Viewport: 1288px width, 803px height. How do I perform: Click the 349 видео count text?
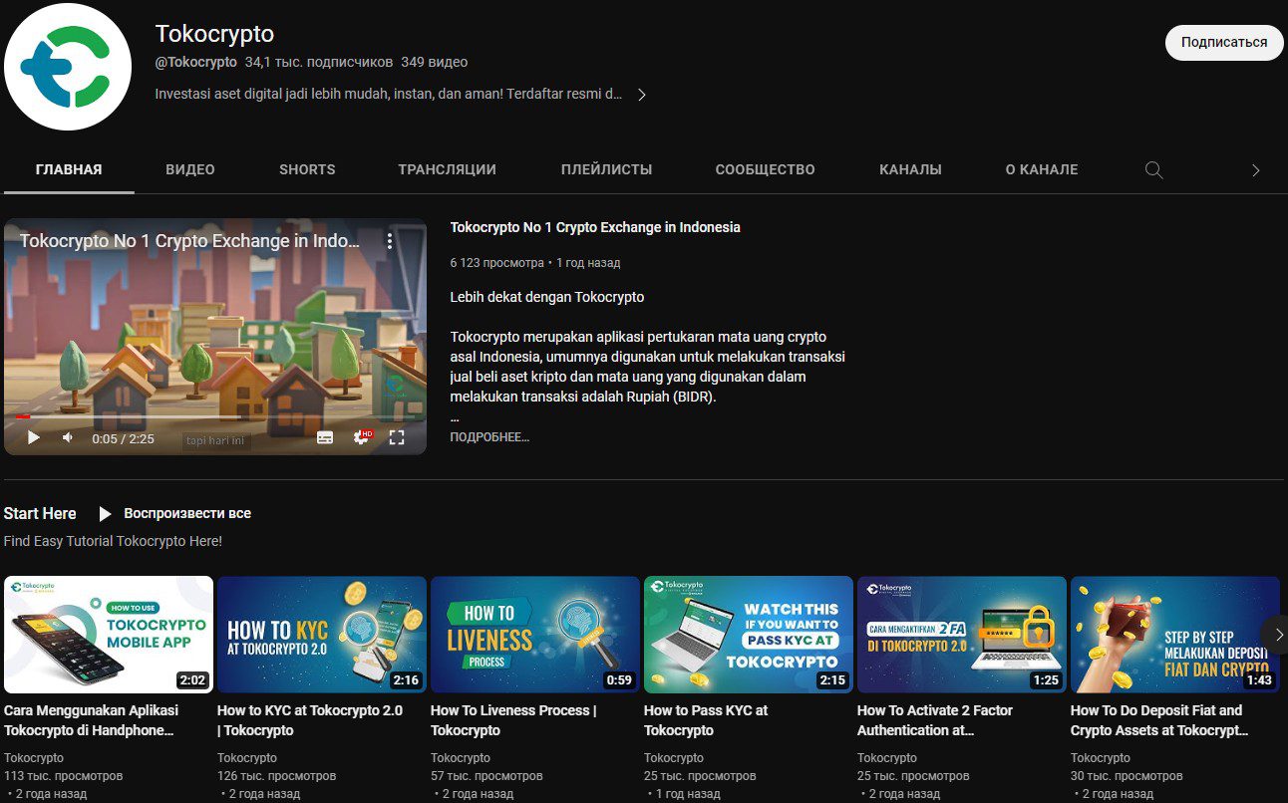click(435, 62)
